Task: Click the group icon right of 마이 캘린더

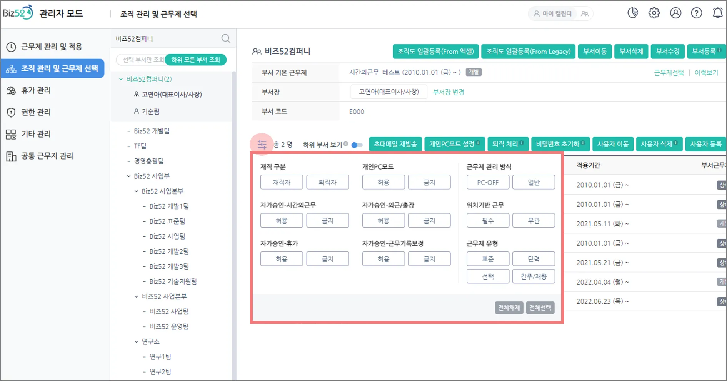Action: [585, 14]
